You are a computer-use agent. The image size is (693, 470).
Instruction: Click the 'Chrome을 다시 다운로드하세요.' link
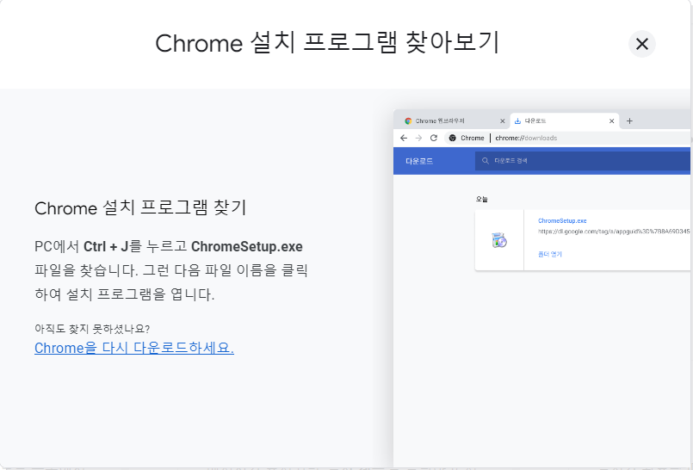134,348
